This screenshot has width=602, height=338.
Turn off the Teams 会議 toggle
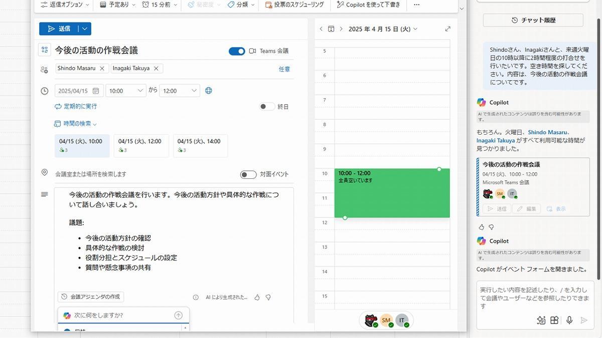tap(237, 51)
